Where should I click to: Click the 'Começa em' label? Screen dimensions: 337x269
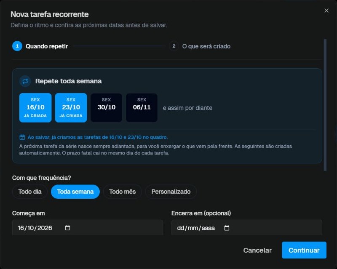pos(28,213)
